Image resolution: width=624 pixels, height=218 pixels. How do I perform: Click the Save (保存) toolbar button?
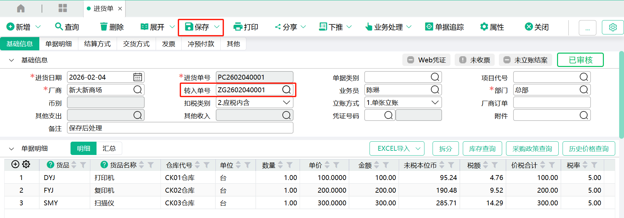pyautogui.click(x=197, y=27)
